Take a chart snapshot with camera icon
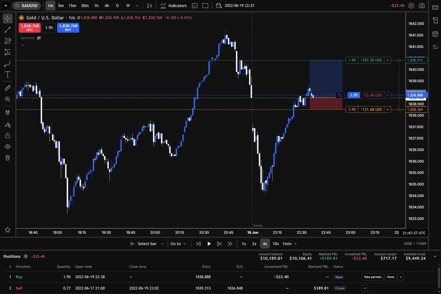The image size is (441, 294). 422,6
